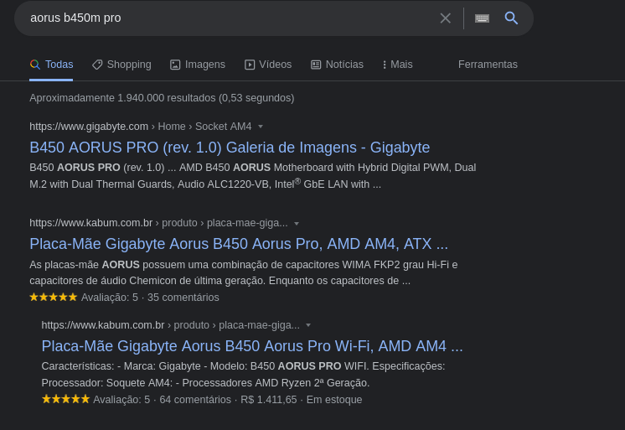
Task: Click the Notícias newspaper icon
Action: [316, 65]
